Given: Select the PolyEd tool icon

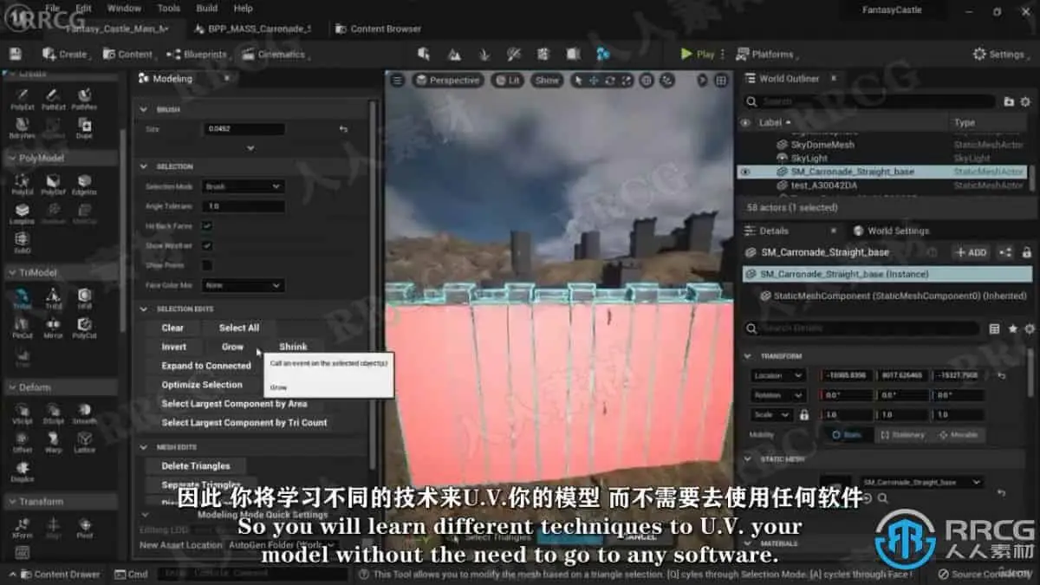Looking at the screenshot, I should point(22,184).
